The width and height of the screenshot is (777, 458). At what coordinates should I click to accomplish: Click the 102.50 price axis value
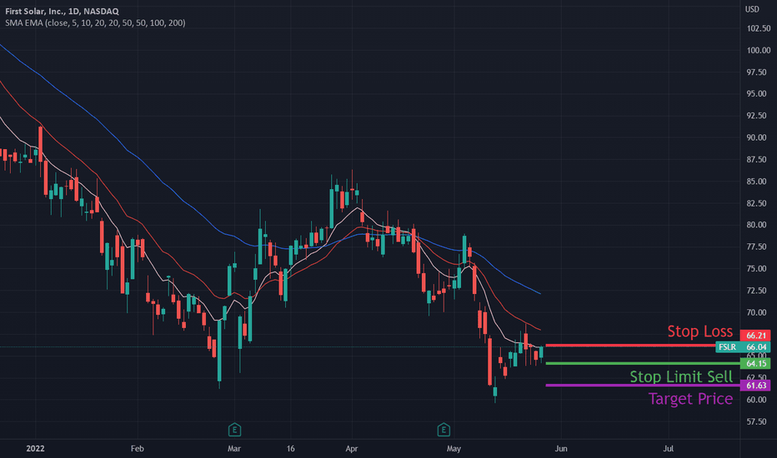(758, 28)
